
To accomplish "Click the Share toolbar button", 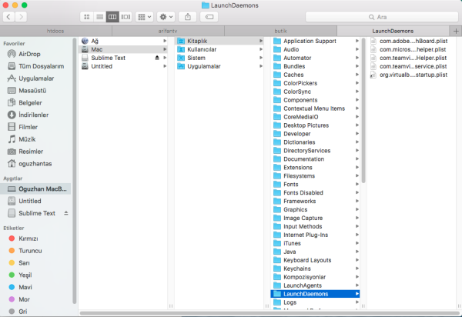I will (188, 17).
